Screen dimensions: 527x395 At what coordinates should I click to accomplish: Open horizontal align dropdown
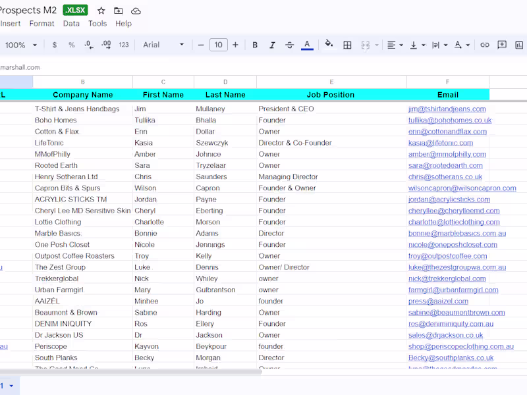pyautogui.click(x=395, y=45)
